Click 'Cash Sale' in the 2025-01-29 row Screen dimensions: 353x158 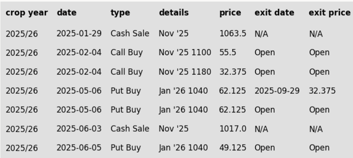pos(130,34)
